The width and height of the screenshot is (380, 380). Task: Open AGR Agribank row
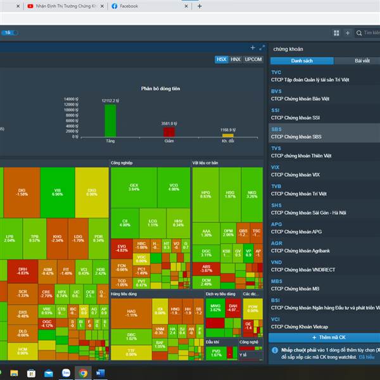[324, 247]
